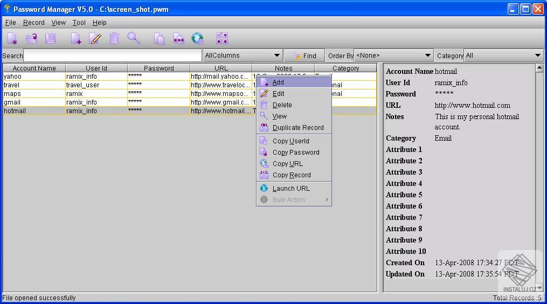This screenshot has height=304, width=547.
Task: Choose Delete from the context menu
Action: (294, 105)
